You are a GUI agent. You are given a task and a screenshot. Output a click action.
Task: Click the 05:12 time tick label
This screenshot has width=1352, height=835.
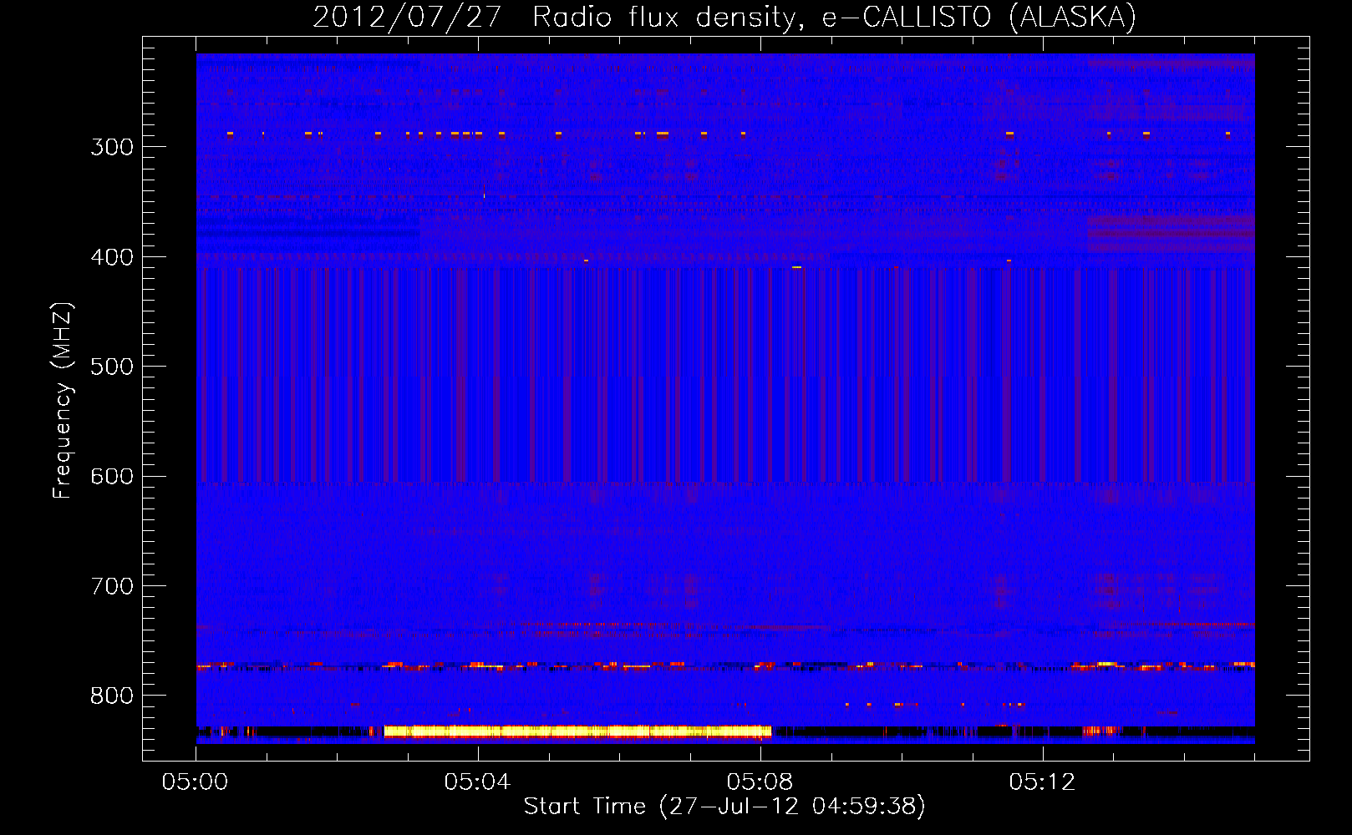tap(1042, 782)
